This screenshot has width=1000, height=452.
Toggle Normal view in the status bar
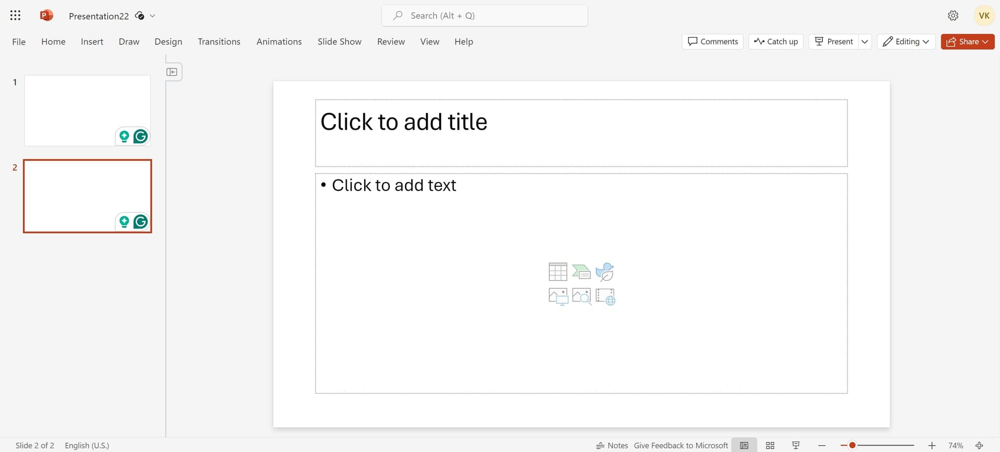coord(744,445)
